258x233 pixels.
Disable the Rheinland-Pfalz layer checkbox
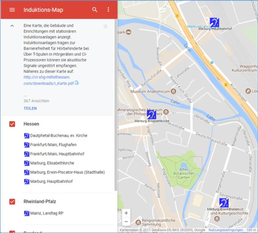pyautogui.click(x=12, y=201)
